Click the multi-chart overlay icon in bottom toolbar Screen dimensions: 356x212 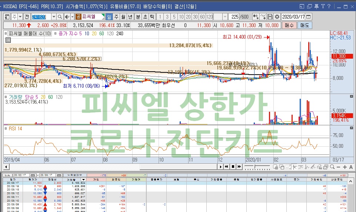coord(282,167)
